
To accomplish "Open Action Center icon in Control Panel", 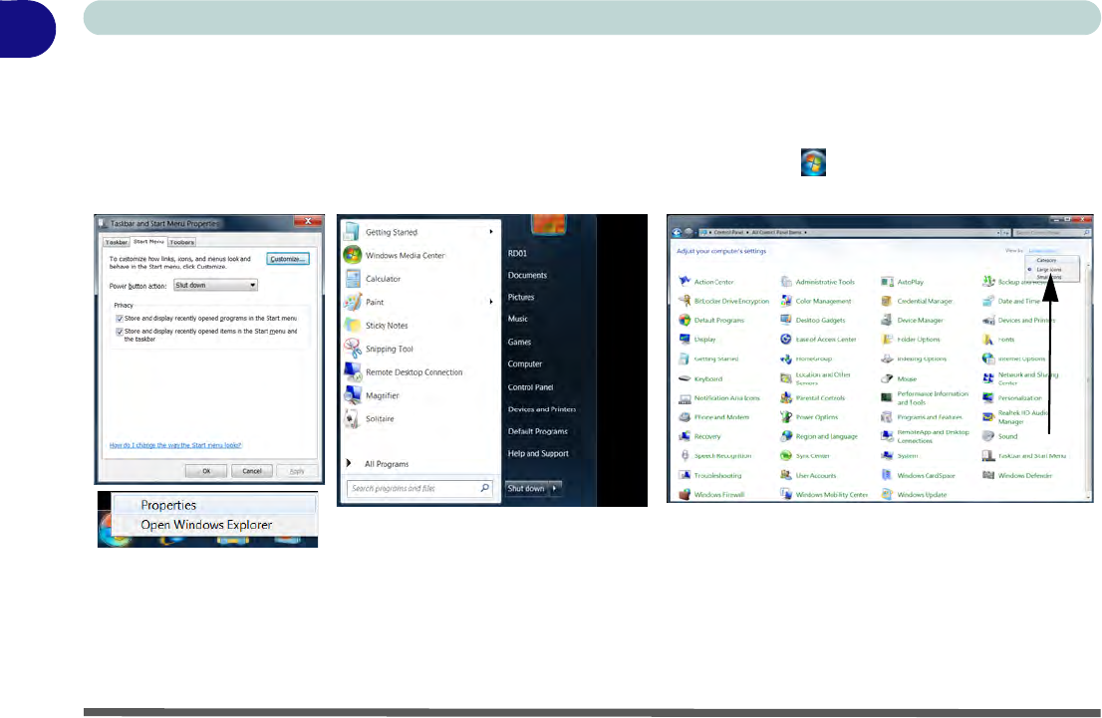I will tap(685, 281).
